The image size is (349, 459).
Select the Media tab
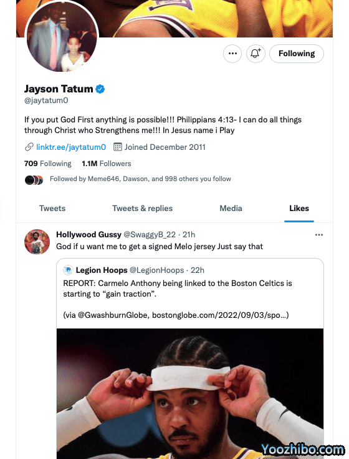point(231,209)
